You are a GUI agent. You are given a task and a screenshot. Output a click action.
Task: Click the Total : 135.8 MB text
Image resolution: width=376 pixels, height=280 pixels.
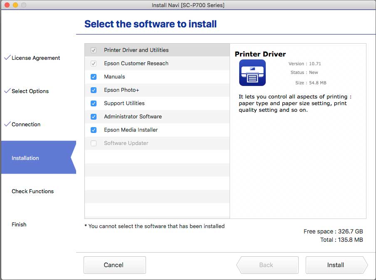341,240
